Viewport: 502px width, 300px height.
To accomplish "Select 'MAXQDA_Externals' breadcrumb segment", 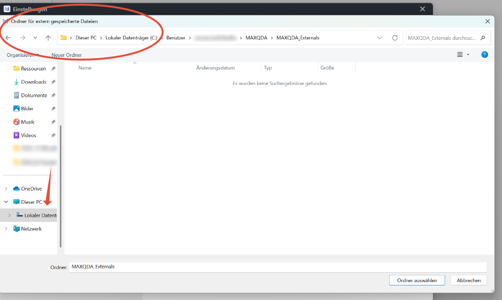I will tap(298, 38).
